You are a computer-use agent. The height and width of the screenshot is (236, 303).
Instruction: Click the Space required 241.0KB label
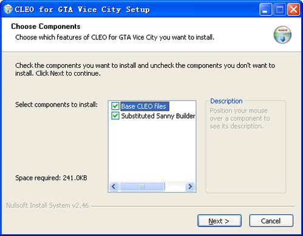[x=51, y=178]
